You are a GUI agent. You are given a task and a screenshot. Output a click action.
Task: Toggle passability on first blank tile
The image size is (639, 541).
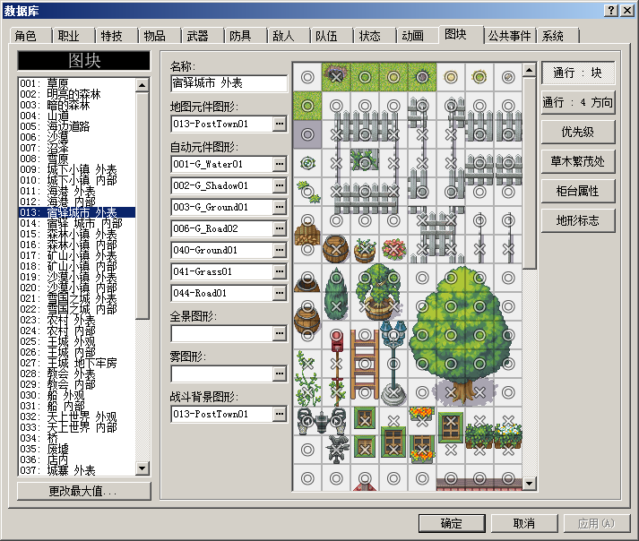coord(307,77)
